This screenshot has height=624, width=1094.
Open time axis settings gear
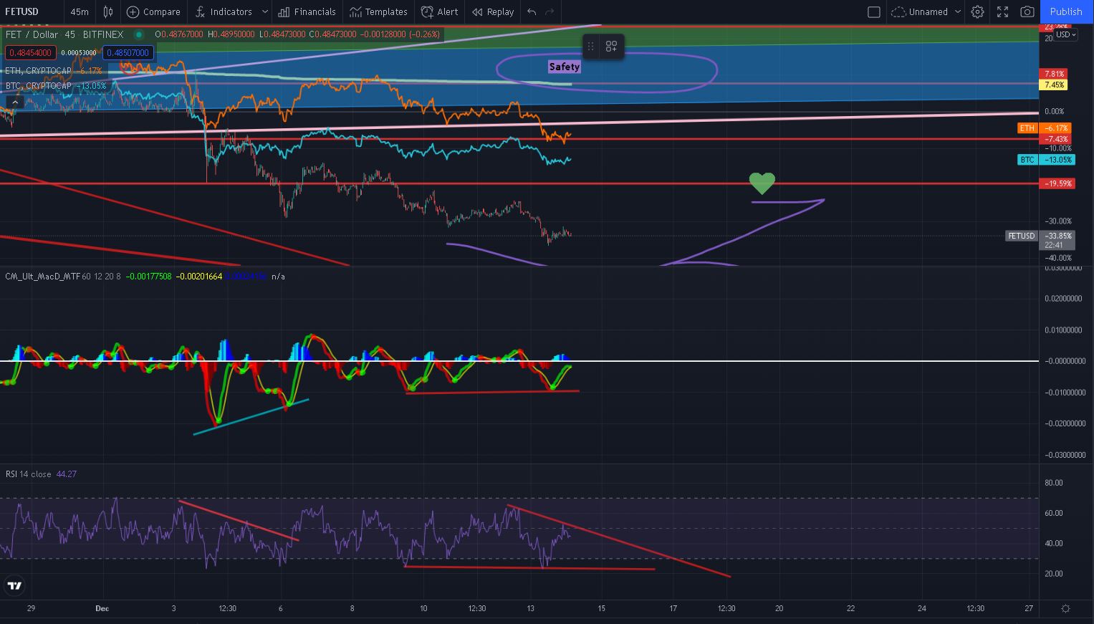coord(1065,608)
